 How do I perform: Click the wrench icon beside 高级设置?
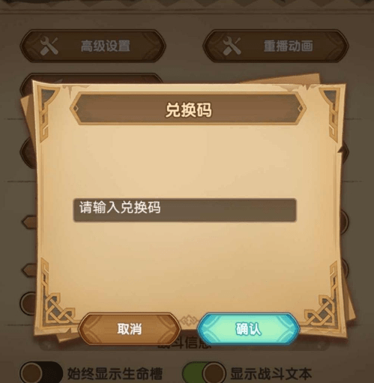tap(49, 46)
